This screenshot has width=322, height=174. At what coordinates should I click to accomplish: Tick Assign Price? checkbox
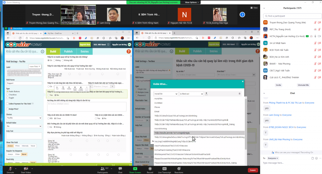pos(8,109)
